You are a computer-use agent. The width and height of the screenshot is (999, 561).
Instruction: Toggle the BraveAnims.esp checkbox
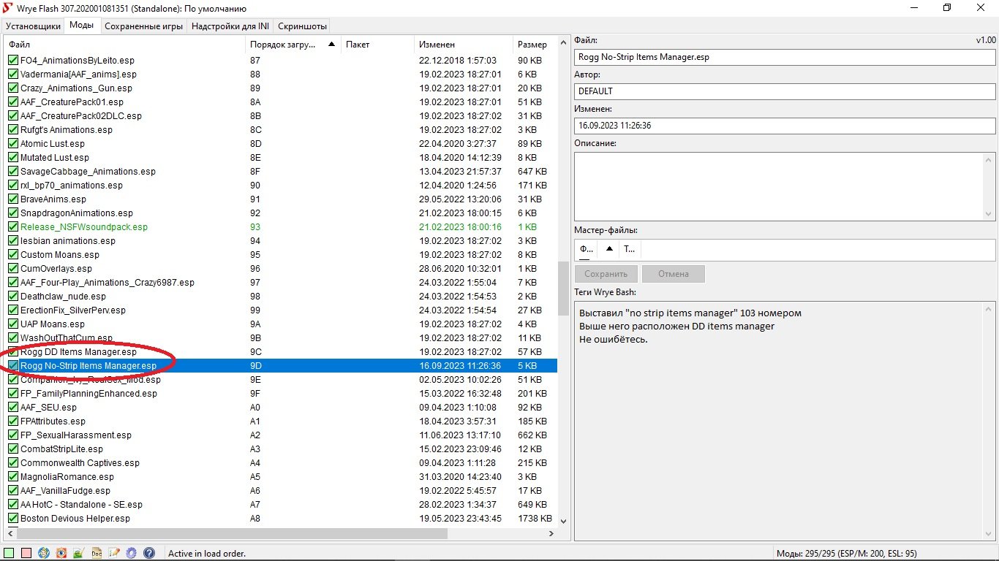click(13, 199)
